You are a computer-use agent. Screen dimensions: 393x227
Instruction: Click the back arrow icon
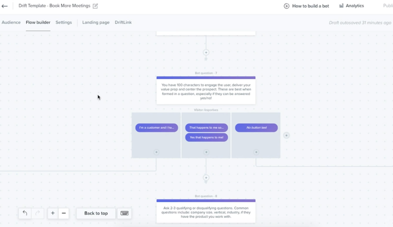tap(5, 6)
